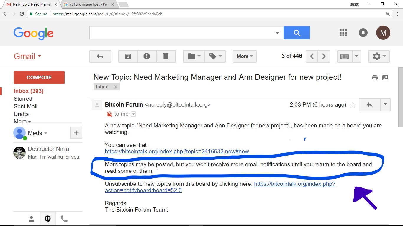Open the Gmail product switcher dropdown
This screenshot has width=403, height=226.
tap(27, 56)
